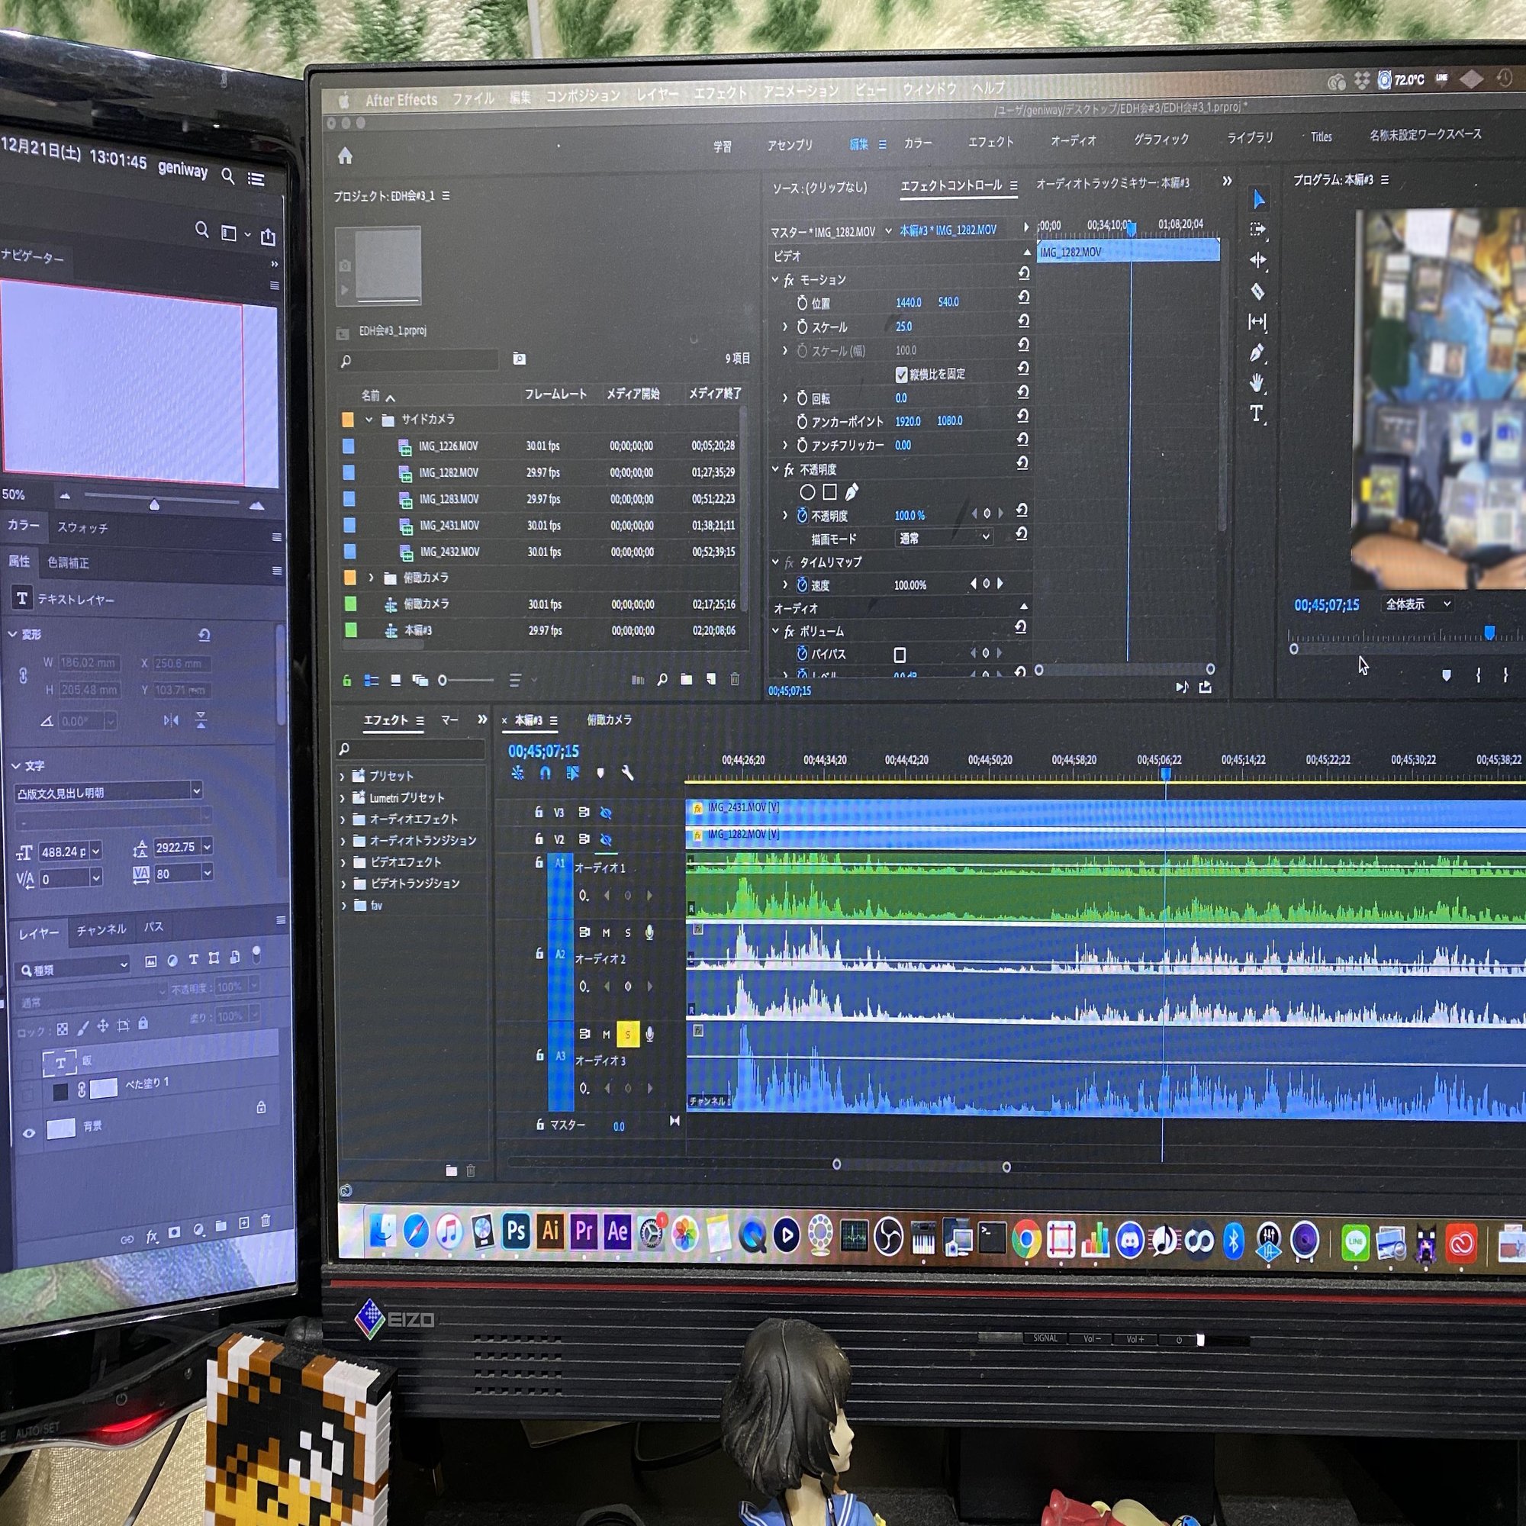Expand the ビデオエフェクト folder
The image size is (1526, 1526).
pyautogui.click(x=343, y=862)
